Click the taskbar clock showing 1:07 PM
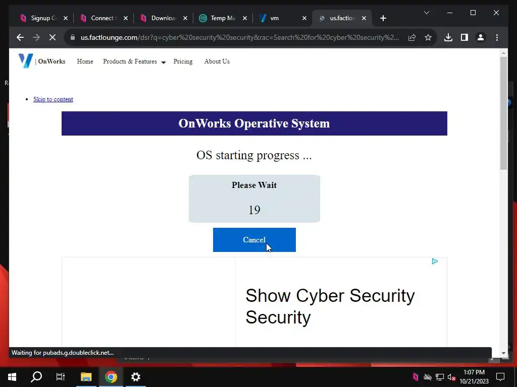This screenshot has width=517, height=387. [x=474, y=377]
